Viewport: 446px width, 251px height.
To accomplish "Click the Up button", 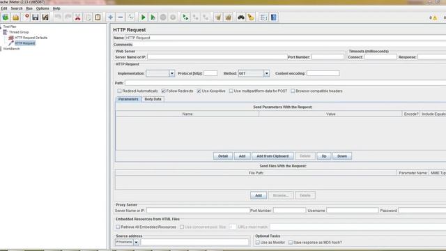I will 323,156.
